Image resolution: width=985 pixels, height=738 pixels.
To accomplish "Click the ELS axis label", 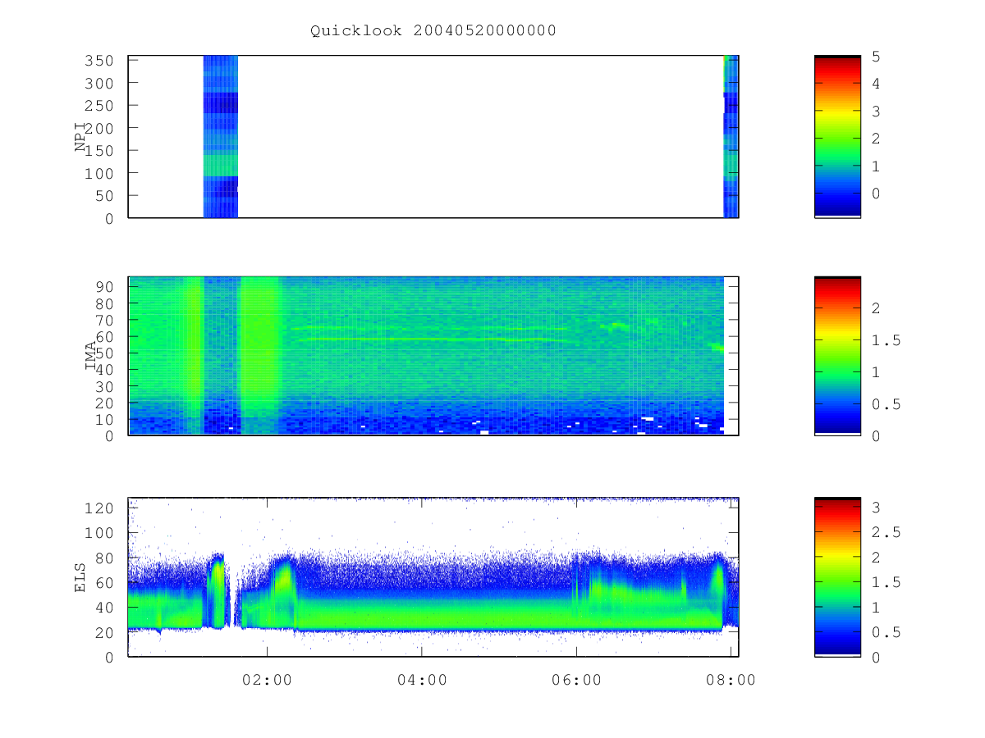I will [x=80, y=577].
